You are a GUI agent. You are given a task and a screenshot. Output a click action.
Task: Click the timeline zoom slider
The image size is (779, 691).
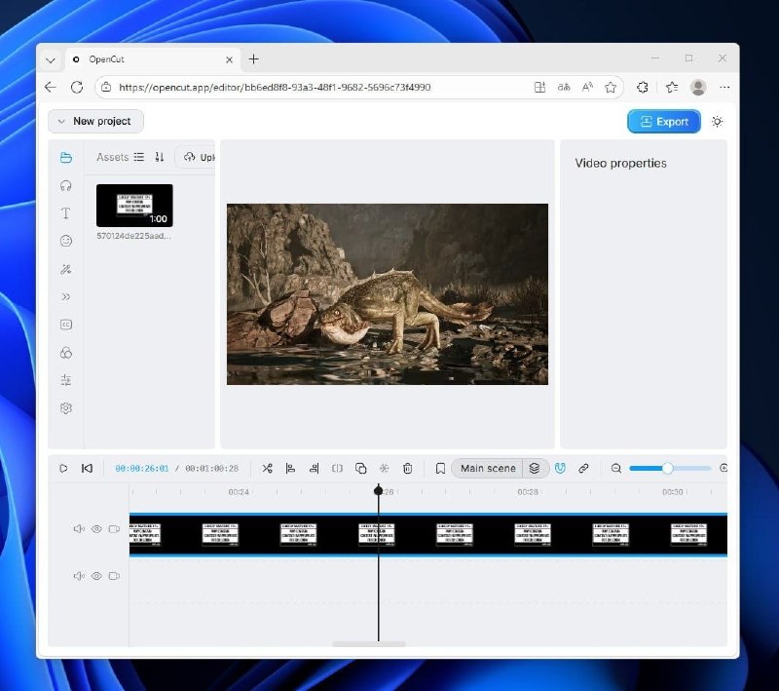click(x=670, y=468)
